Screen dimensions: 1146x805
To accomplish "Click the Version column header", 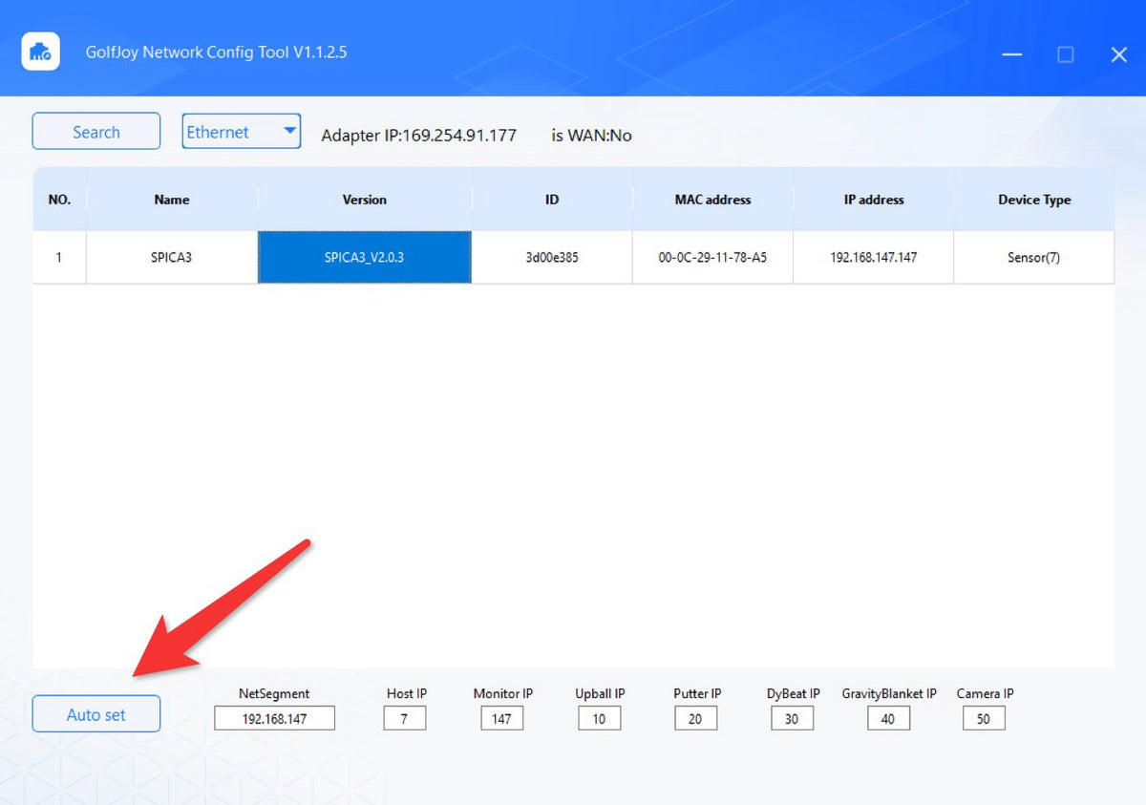I will 365,200.
